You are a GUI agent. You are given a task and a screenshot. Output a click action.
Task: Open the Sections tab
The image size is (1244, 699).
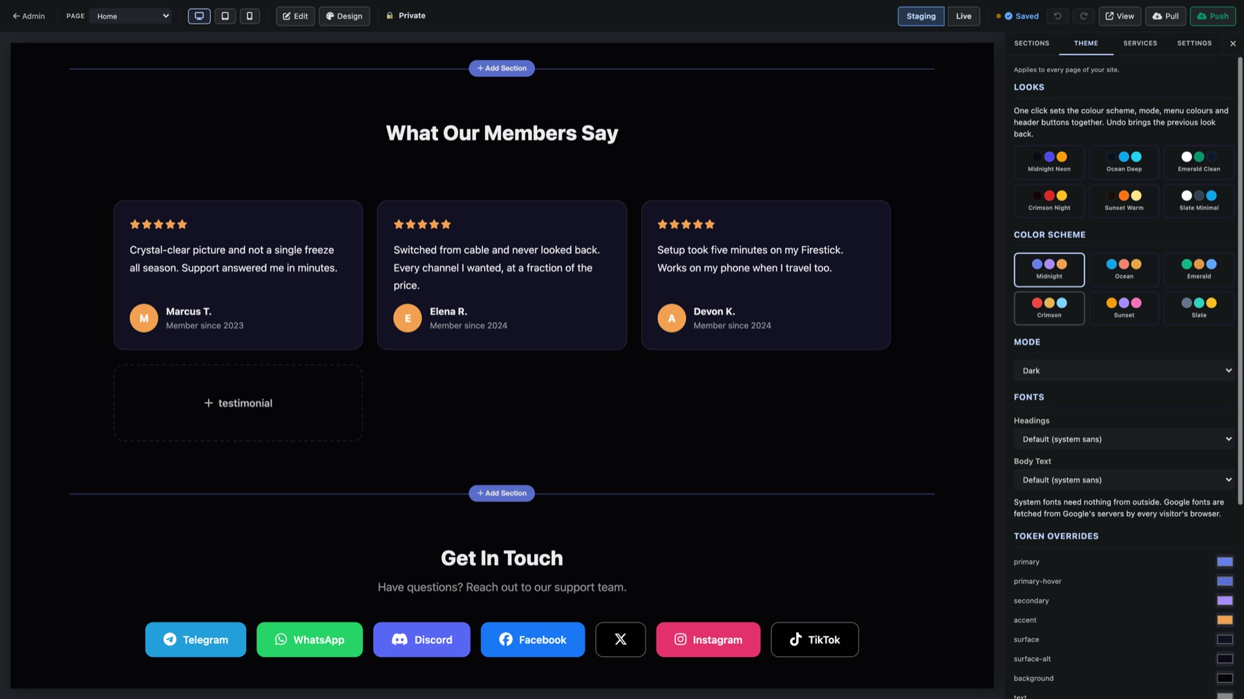pyautogui.click(x=1031, y=44)
